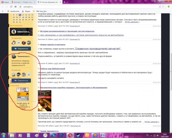Open 'Автоматическая коробка передач' article title
Image resolution: width=172 pixels, height=138 pixels.
tap(74, 88)
